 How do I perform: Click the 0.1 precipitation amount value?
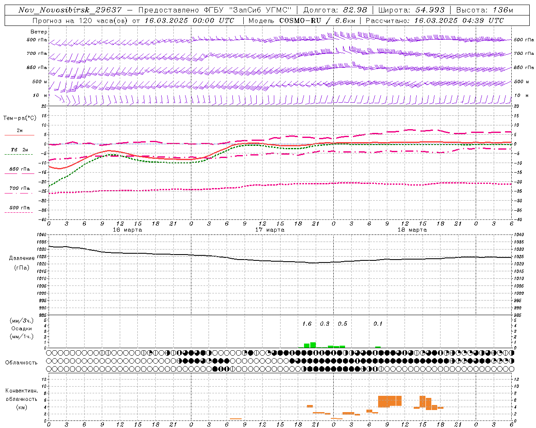click(x=378, y=324)
